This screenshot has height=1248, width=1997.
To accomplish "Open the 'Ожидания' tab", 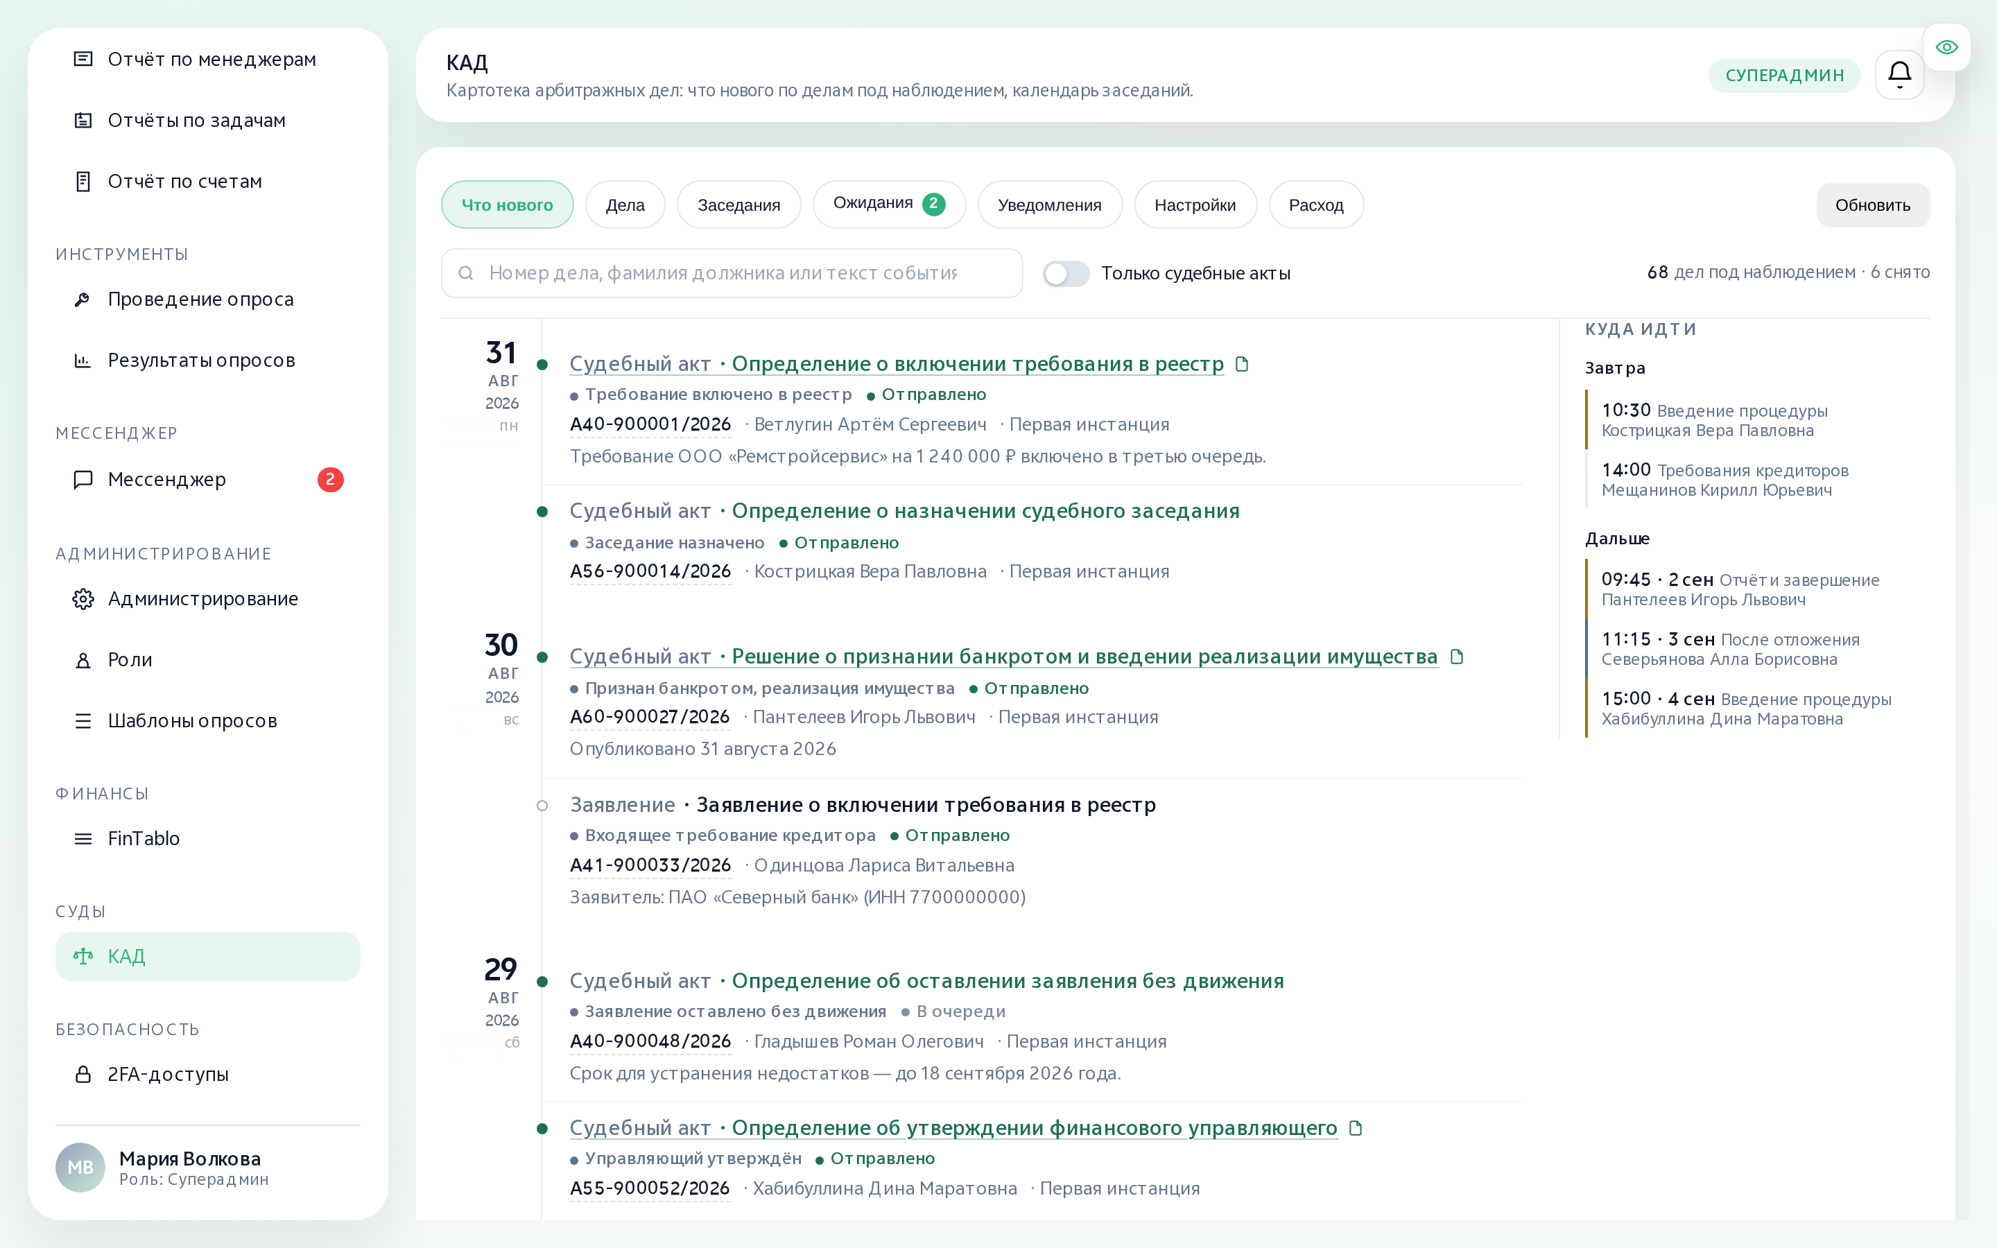I will pos(890,205).
